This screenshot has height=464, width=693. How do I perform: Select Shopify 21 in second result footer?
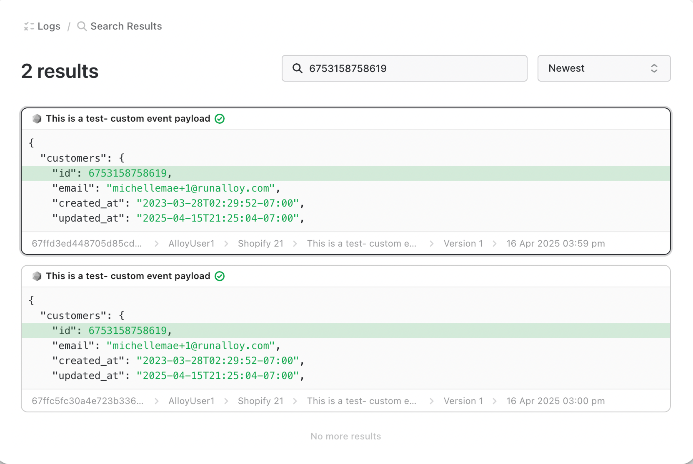(260, 401)
